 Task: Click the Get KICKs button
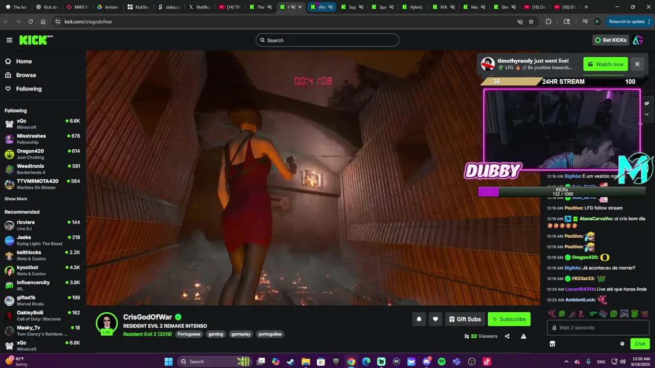(611, 40)
